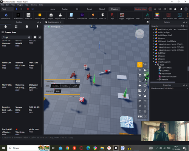
Task: Open Chrome from the Windows taskbar
Action: [x=67, y=148]
